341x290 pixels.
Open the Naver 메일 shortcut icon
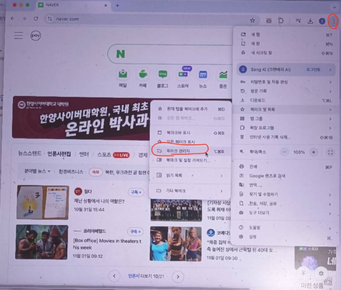click(123, 75)
